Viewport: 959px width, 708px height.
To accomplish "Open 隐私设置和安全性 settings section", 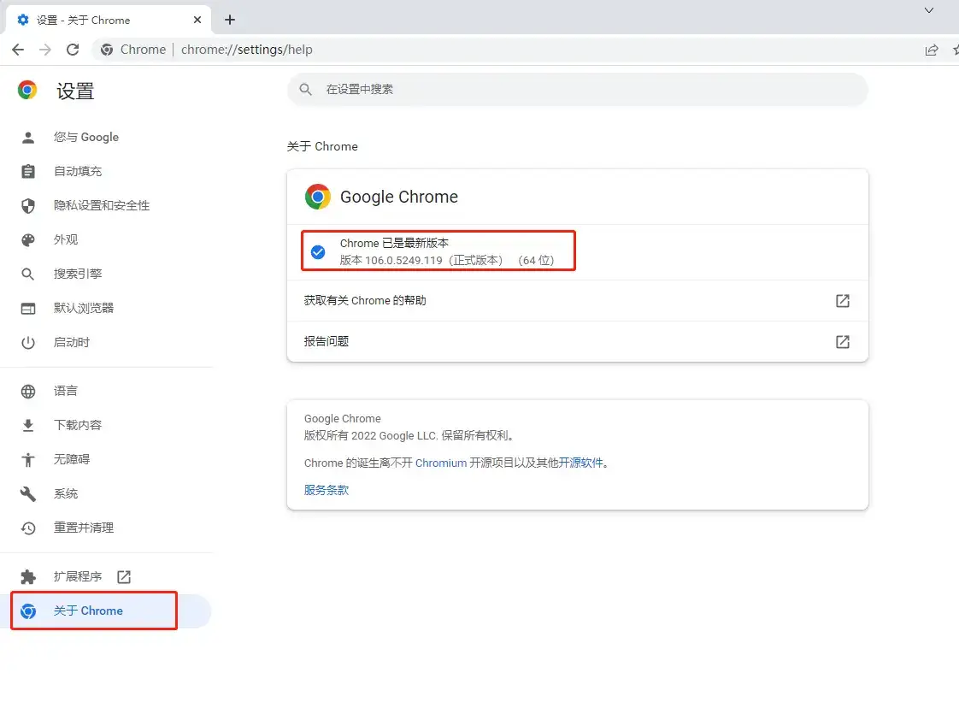I will 107,205.
